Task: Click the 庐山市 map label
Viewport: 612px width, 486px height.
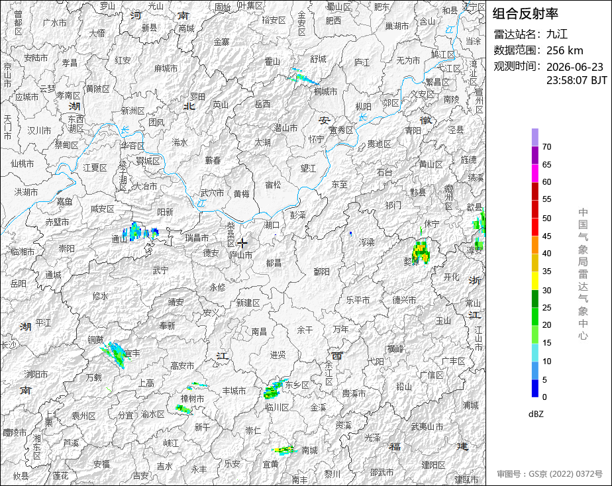Action: coord(240,255)
